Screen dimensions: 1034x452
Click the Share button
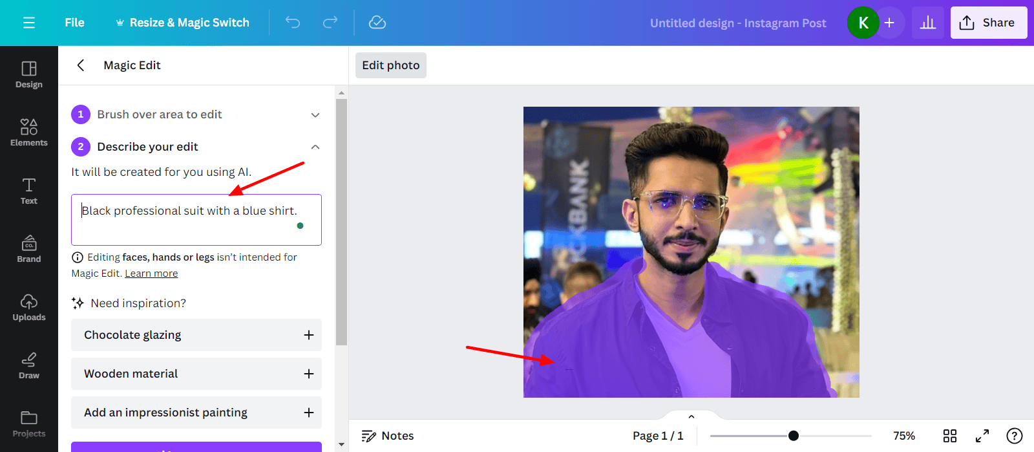(x=988, y=23)
